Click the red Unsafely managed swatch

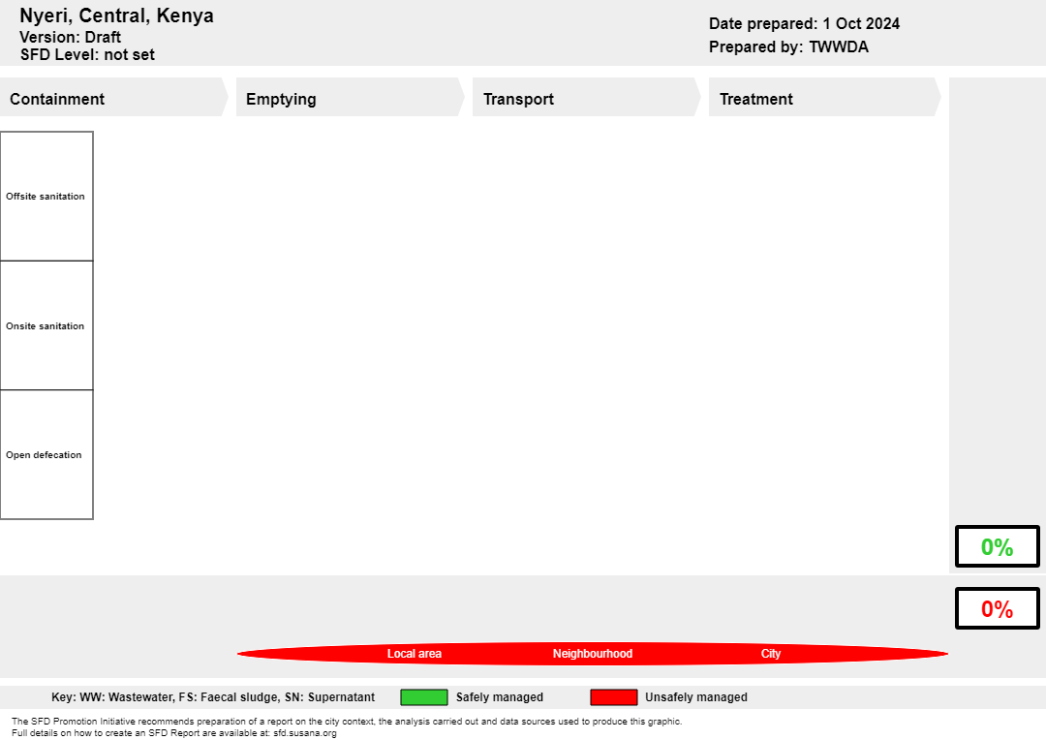pyautogui.click(x=614, y=697)
